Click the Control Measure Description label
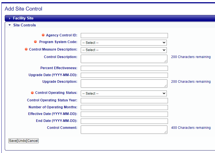 [x=53, y=49]
